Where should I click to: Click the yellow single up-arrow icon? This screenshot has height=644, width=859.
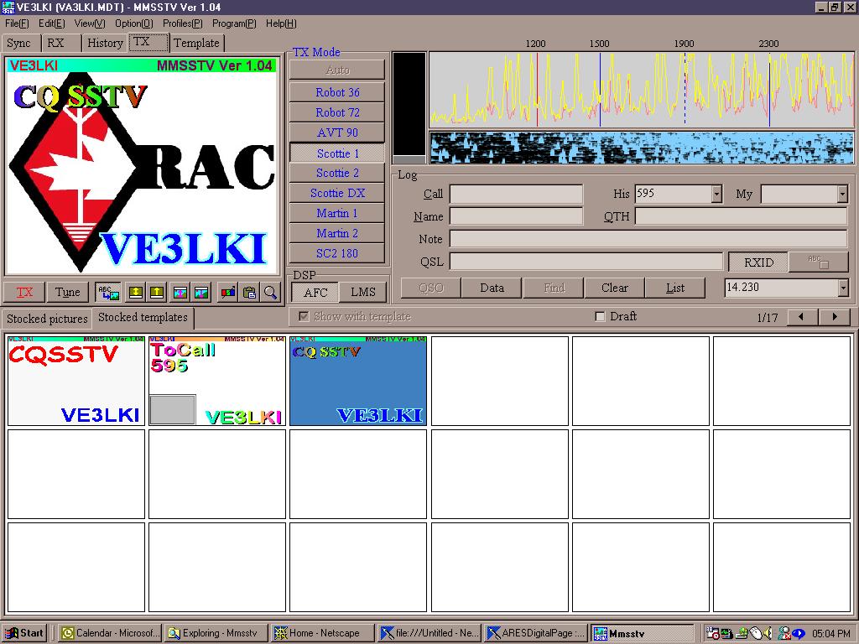point(157,293)
